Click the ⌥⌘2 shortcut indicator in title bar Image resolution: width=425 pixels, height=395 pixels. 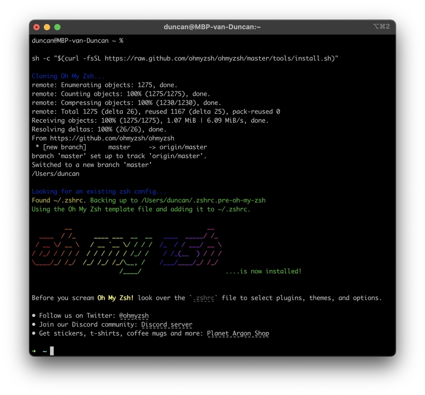[x=381, y=26]
